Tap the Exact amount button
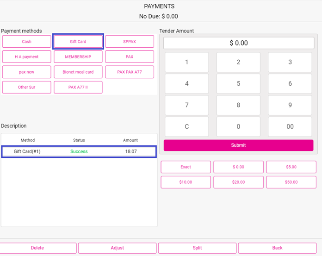The width and height of the screenshot is (322, 256). click(x=186, y=167)
